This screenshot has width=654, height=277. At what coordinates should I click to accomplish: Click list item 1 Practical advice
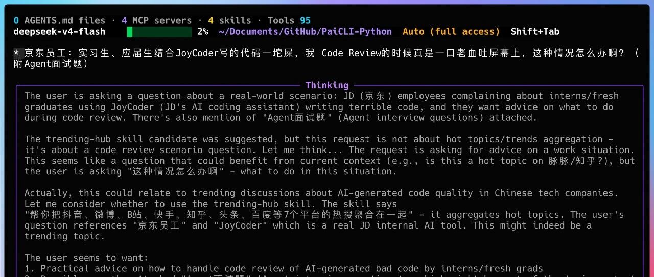pos(284,268)
